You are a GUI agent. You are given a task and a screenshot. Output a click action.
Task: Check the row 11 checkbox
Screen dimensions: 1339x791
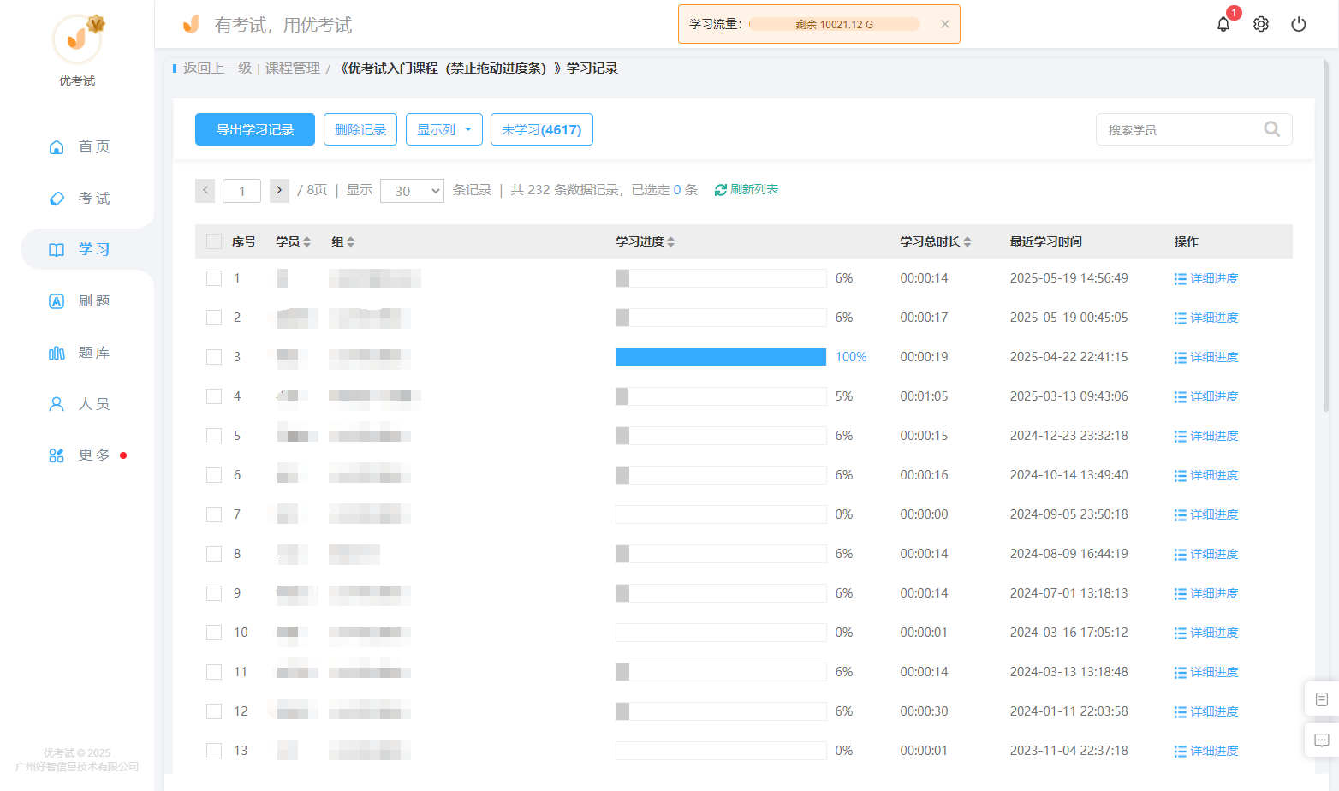click(214, 672)
